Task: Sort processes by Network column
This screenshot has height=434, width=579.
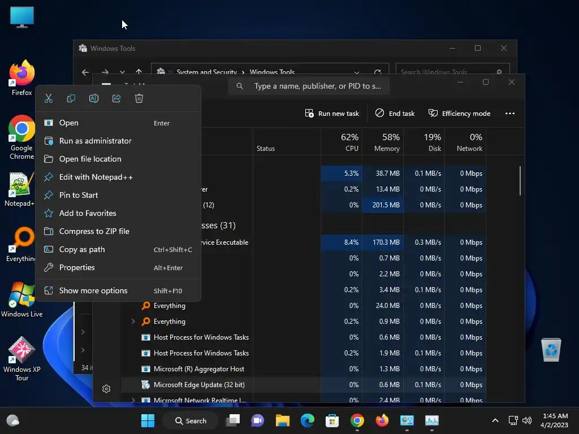Action: 466,142
